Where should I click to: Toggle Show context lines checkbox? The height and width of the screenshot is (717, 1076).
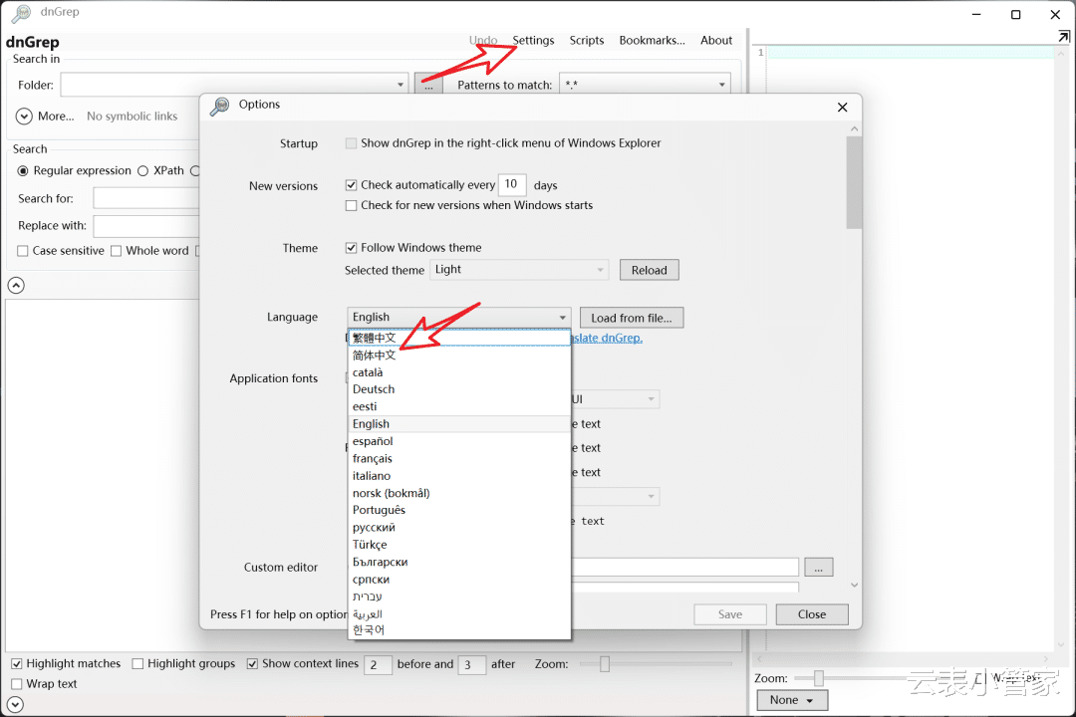[x=252, y=664]
